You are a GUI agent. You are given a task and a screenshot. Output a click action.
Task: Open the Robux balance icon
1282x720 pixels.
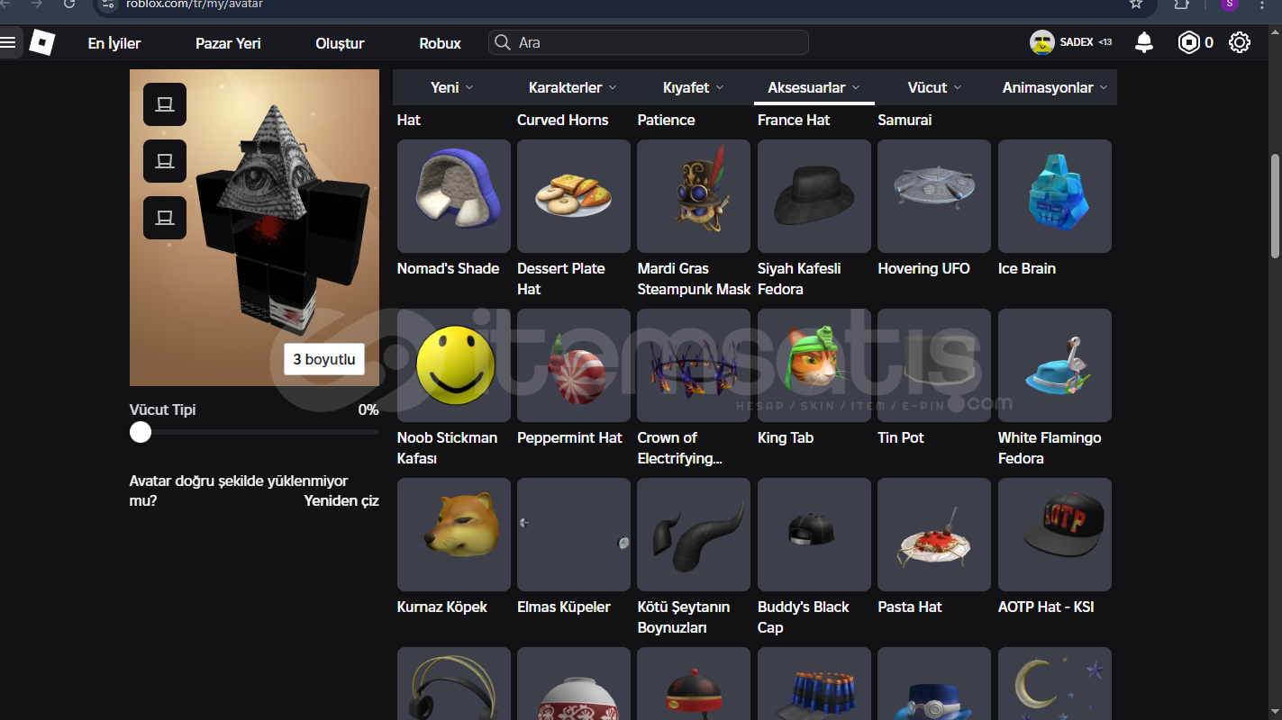[x=1189, y=42]
